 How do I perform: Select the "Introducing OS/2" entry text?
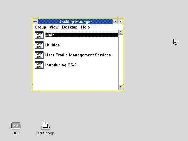[x=61, y=65]
